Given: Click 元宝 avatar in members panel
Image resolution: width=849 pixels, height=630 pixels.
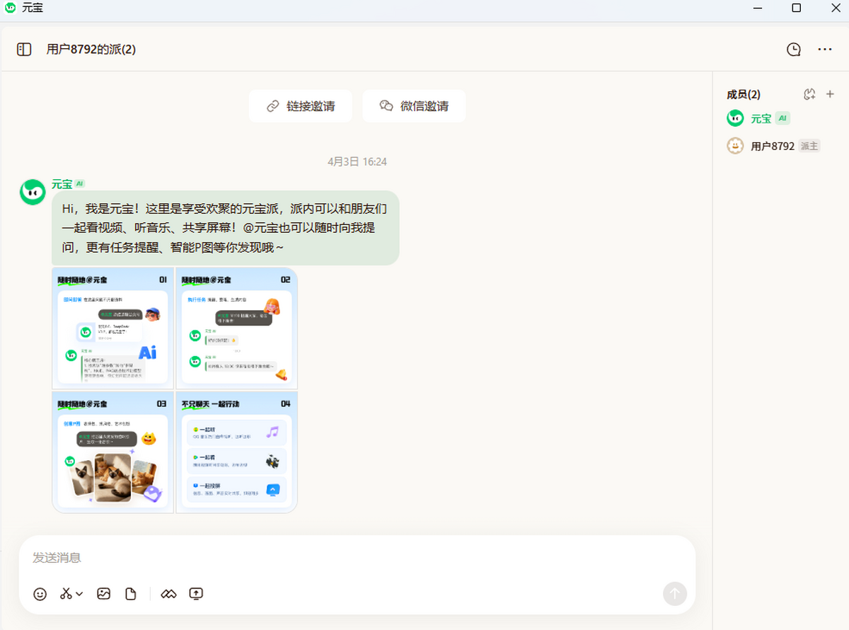Looking at the screenshot, I should click(736, 118).
